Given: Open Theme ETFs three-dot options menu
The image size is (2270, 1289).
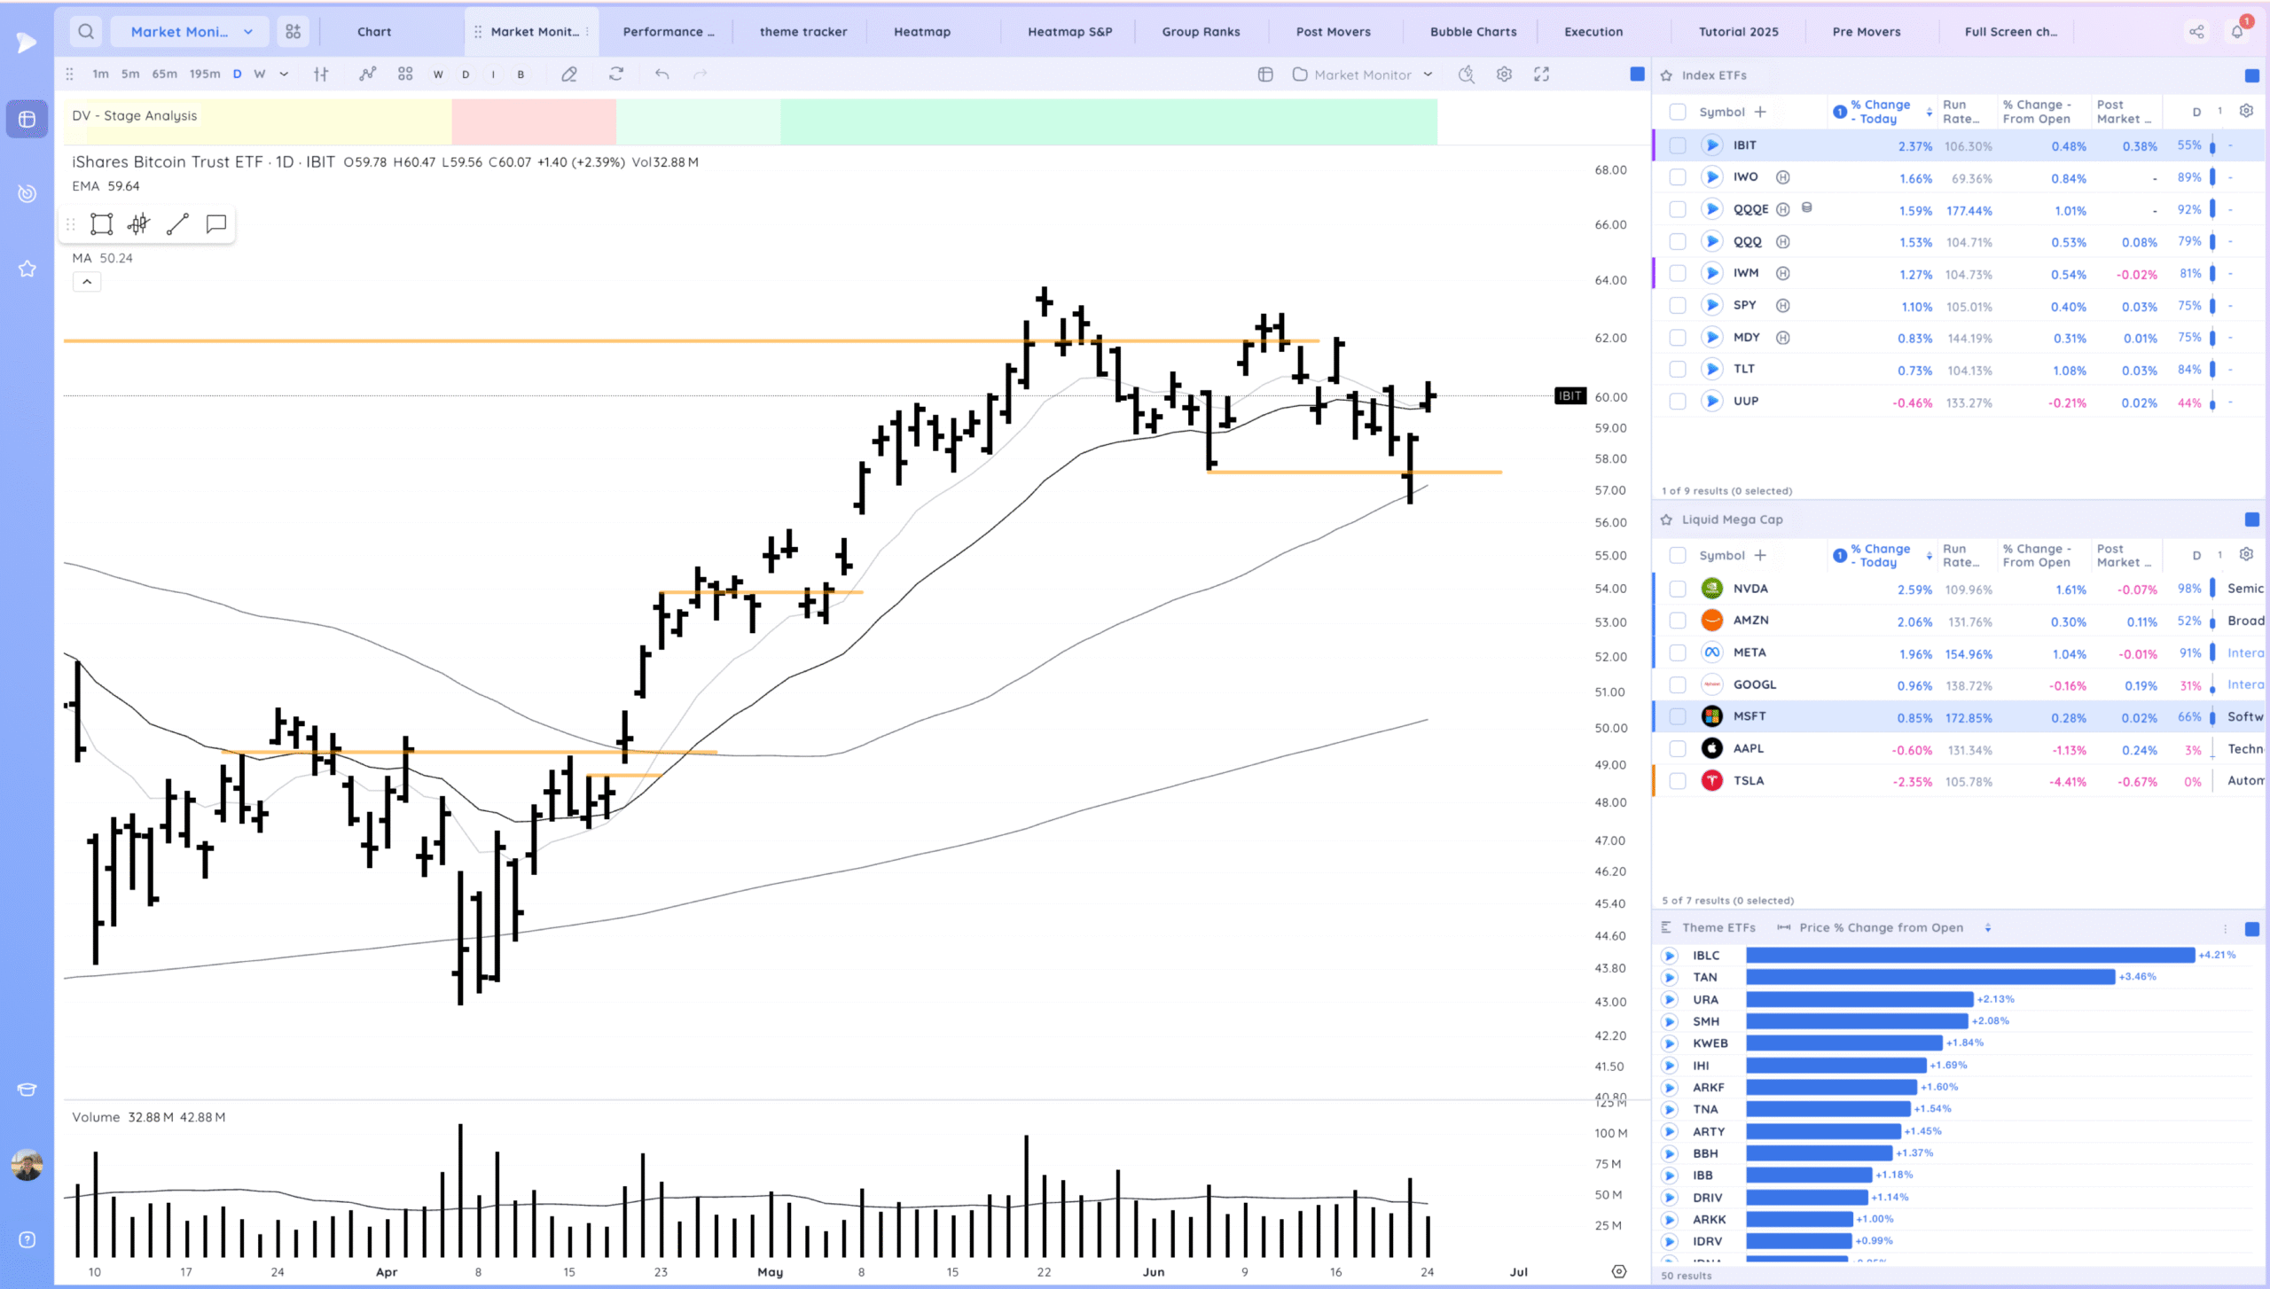Looking at the screenshot, I should 2226,928.
